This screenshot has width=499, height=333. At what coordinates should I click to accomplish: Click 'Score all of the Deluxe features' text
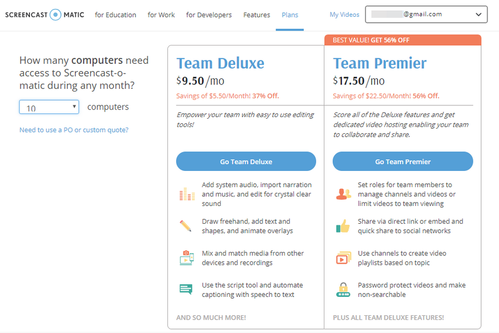(x=401, y=124)
